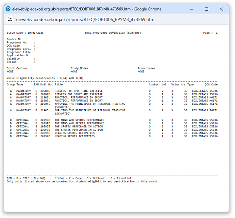Focus the address bar URL text
The width and height of the screenshot is (235, 218).
click(85, 20)
